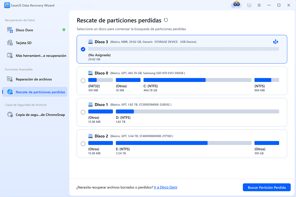Click Disco 0 NTFS 884 MB partition bar
Screen dimensions: 296x197
(267, 80)
